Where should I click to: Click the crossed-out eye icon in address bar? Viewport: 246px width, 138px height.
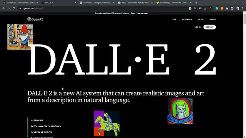click(200, 8)
